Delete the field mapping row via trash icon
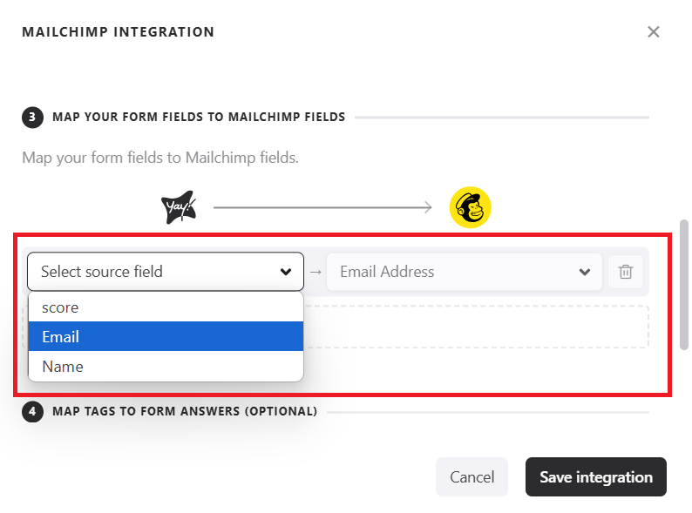Viewport: 692px width, 513px height. 625,272
